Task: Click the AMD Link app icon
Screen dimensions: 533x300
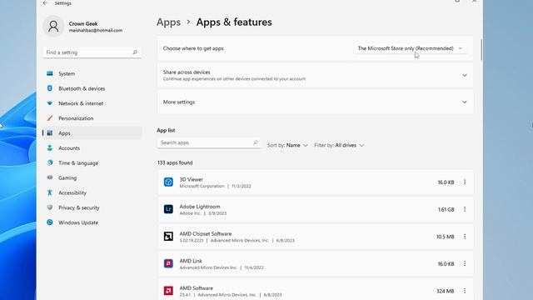Action: (168, 263)
